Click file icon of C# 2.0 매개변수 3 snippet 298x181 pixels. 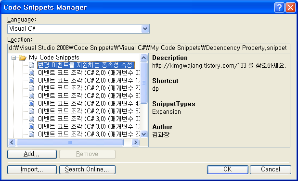click(32, 96)
